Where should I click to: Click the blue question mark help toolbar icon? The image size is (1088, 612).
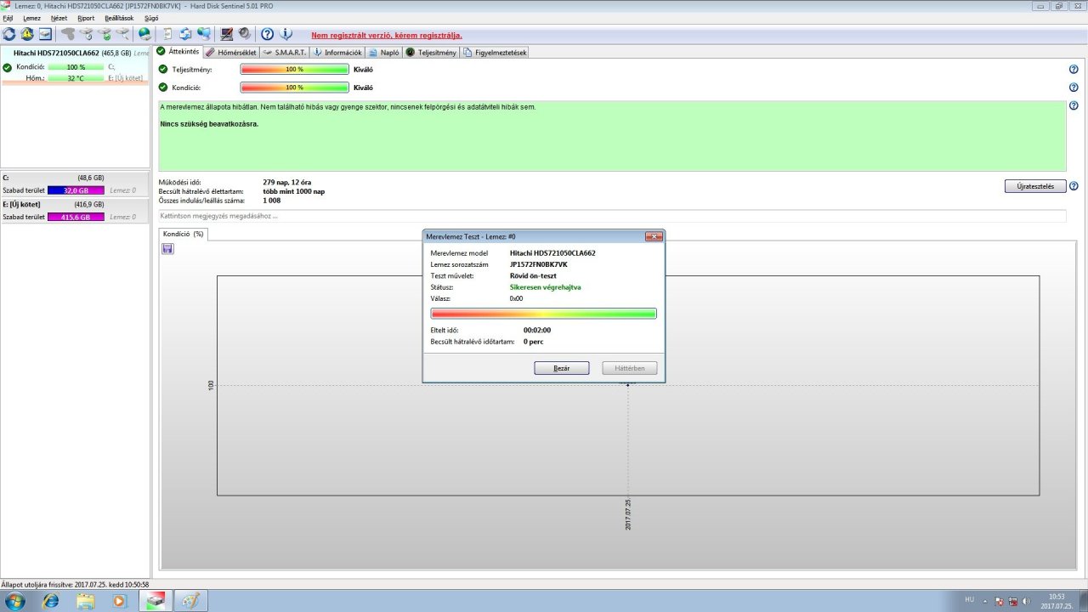click(268, 34)
